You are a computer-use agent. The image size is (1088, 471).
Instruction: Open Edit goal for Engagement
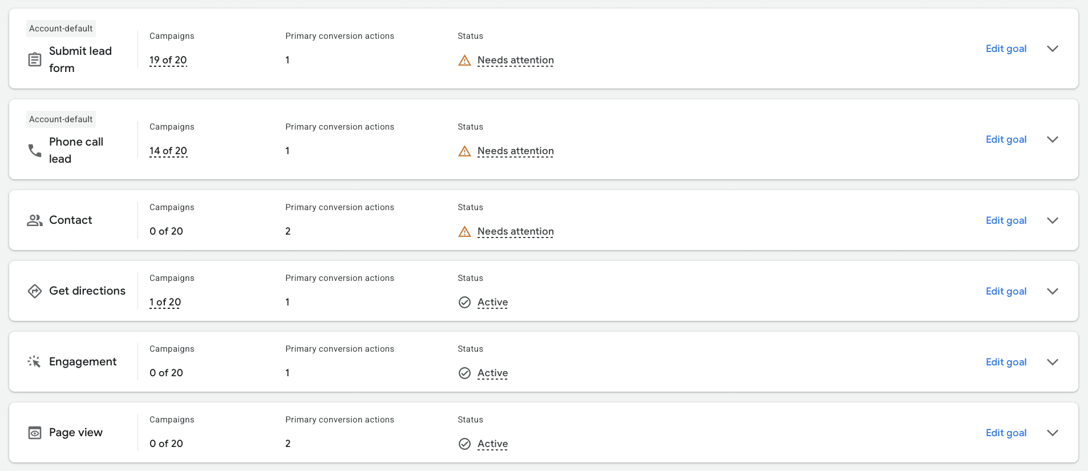click(1006, 362)
